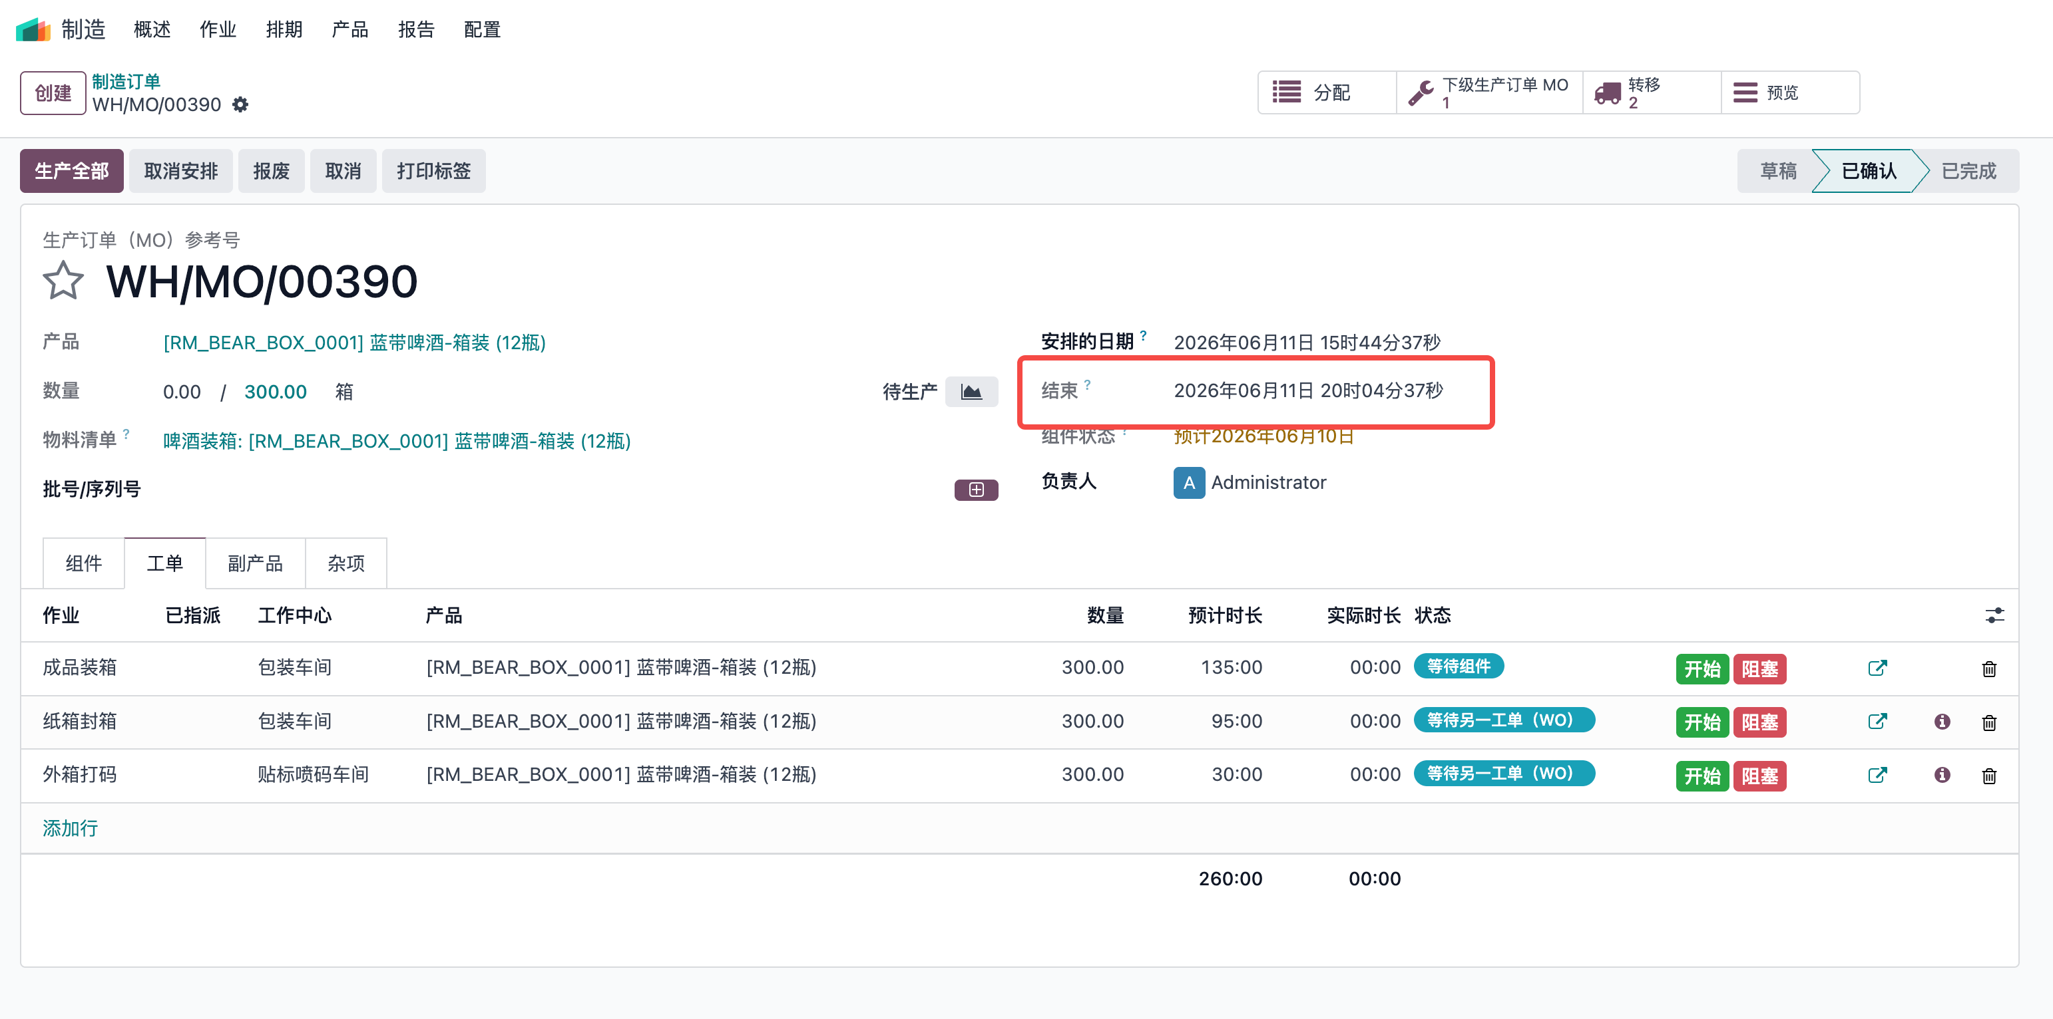Click the 创建 button
The width and height of the screenshot is (2053, 1019).
[x=53, y=93]
